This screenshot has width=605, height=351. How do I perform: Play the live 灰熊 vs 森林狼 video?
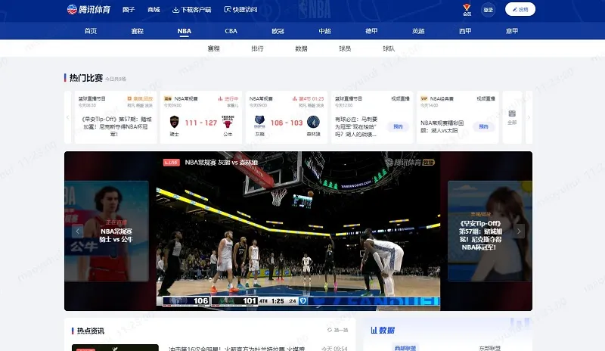click(298, 231)
